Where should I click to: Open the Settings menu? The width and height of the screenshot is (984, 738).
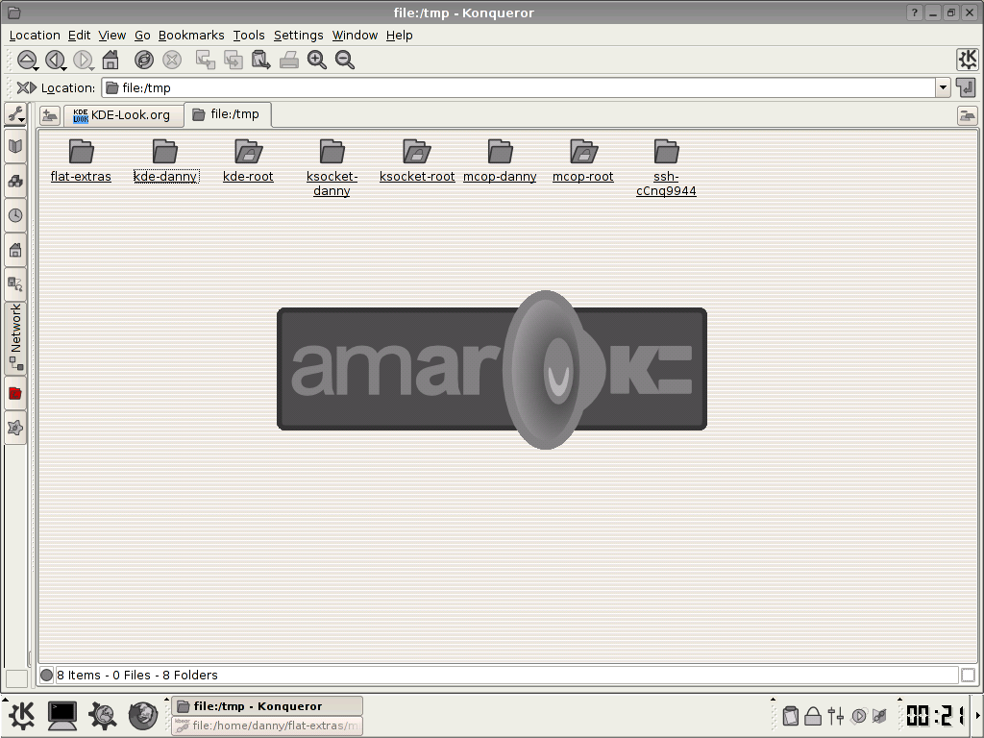coord(298,36)
